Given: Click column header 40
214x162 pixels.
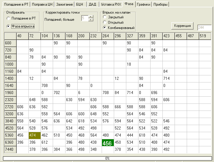Looking at the screenshot, I should [x=23, y=36].
